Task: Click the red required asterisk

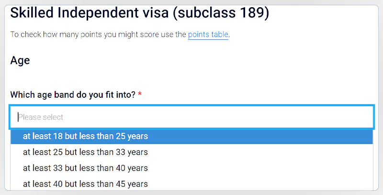Action: pyautogui.click(x=140, y=95)
